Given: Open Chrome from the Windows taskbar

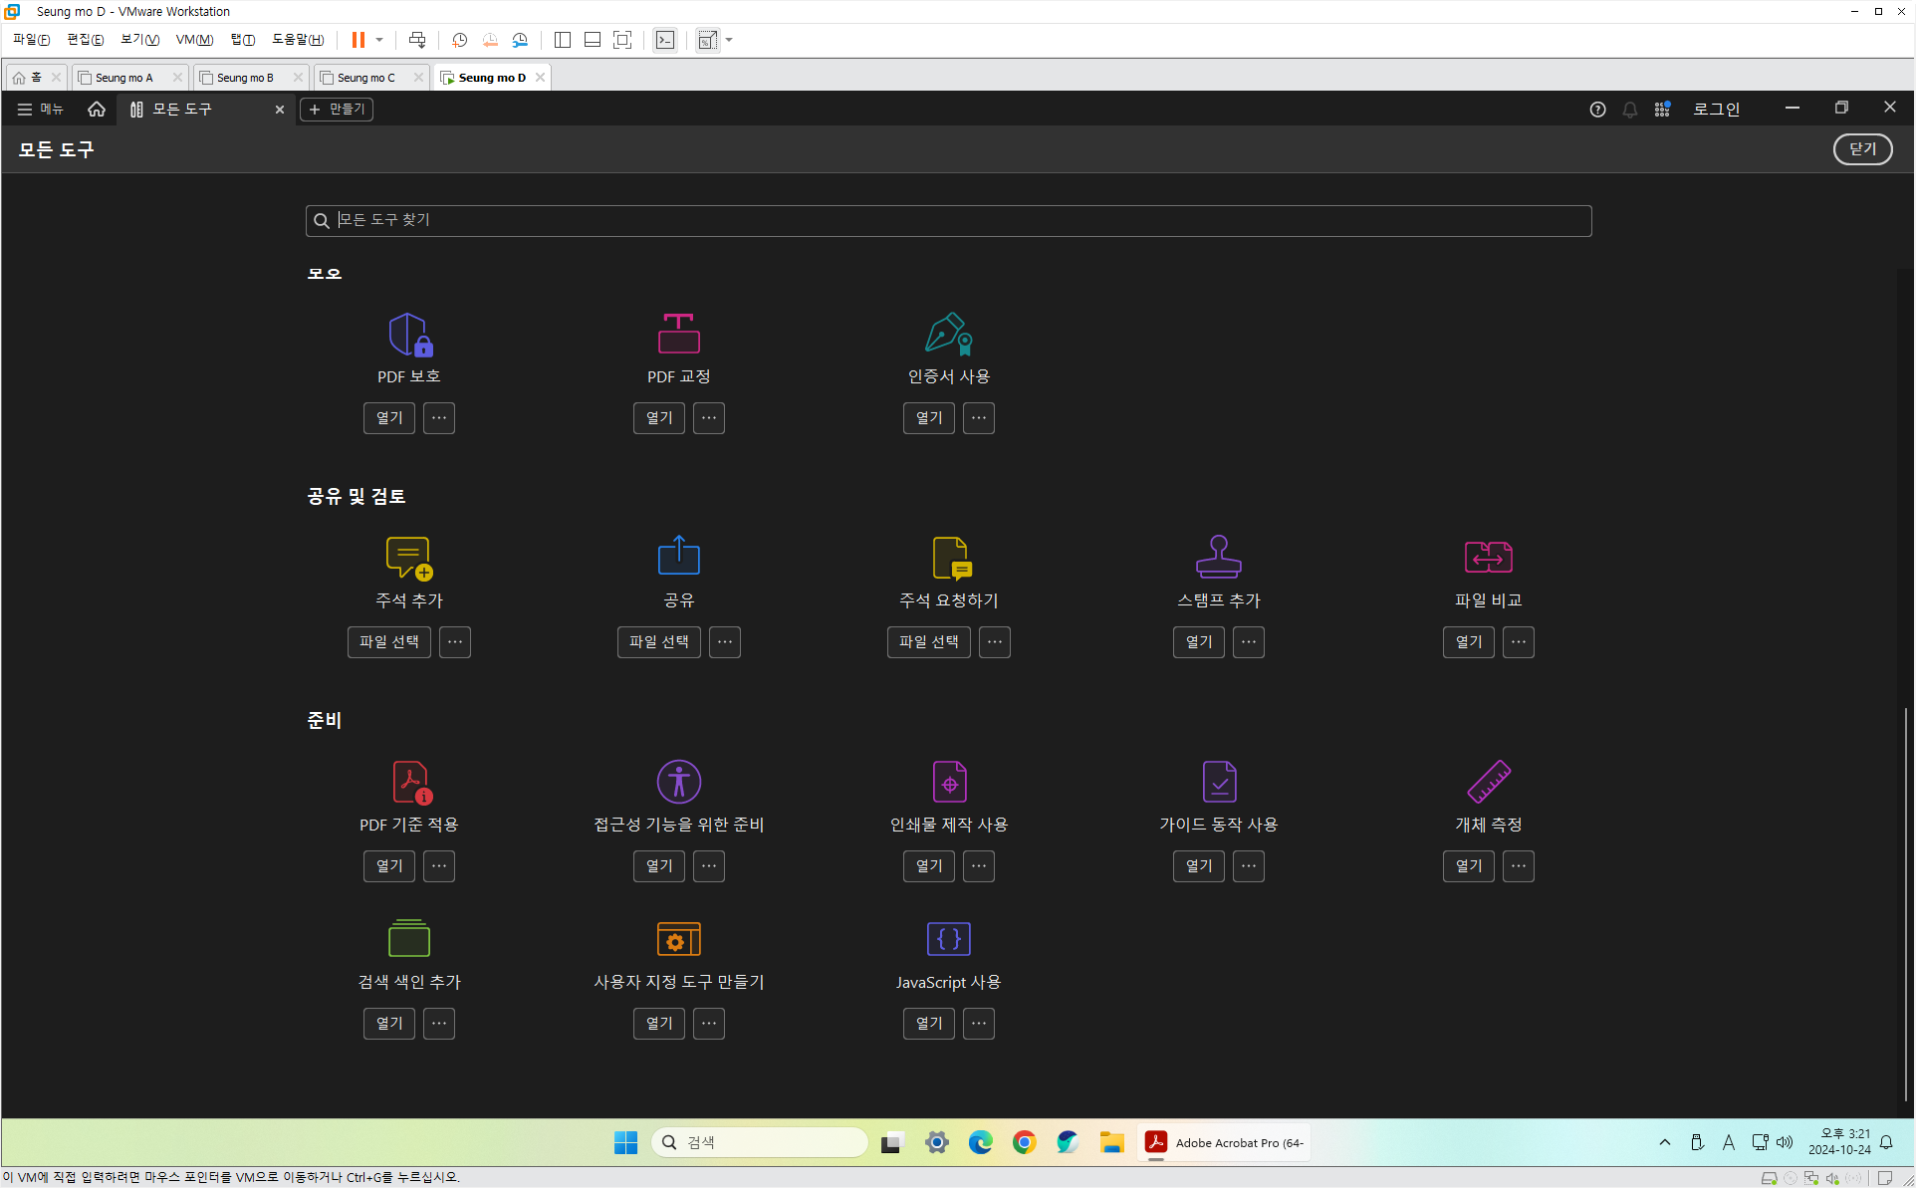Looking at the screenshot, I should tap(1024, 1142).
